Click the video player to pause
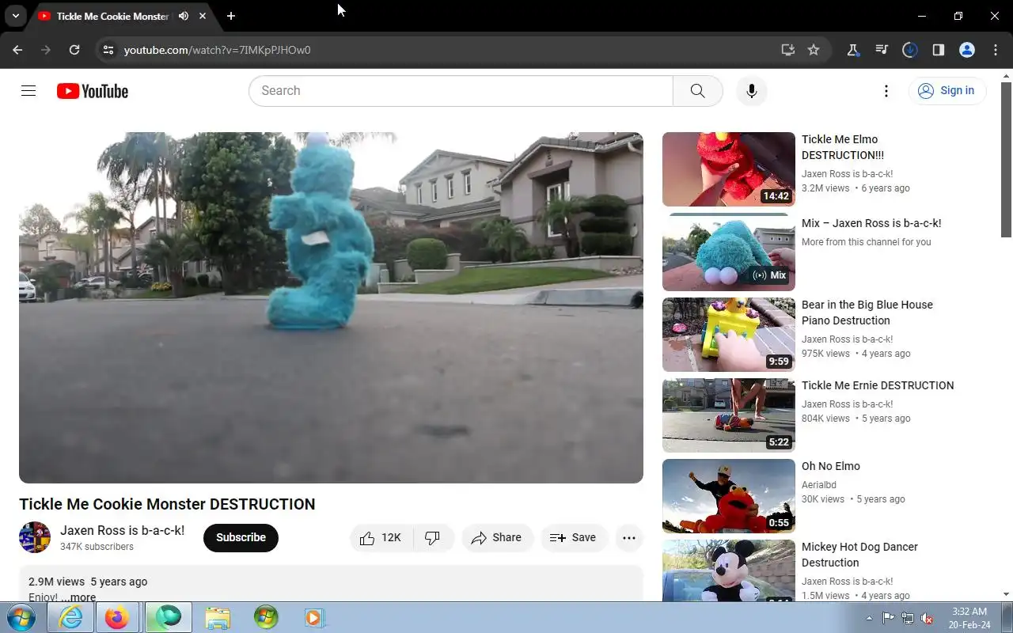The width and height of the screenshot is (1013, 633). pos(331,308)
